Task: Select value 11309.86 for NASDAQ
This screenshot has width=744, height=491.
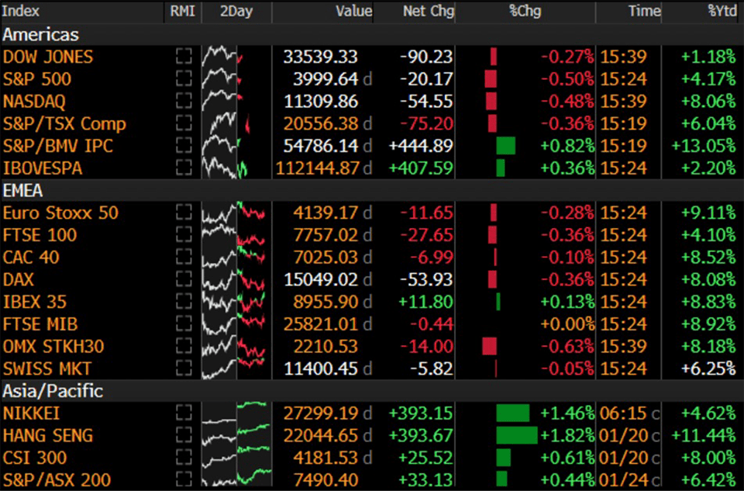Action: tap(320, 101)
